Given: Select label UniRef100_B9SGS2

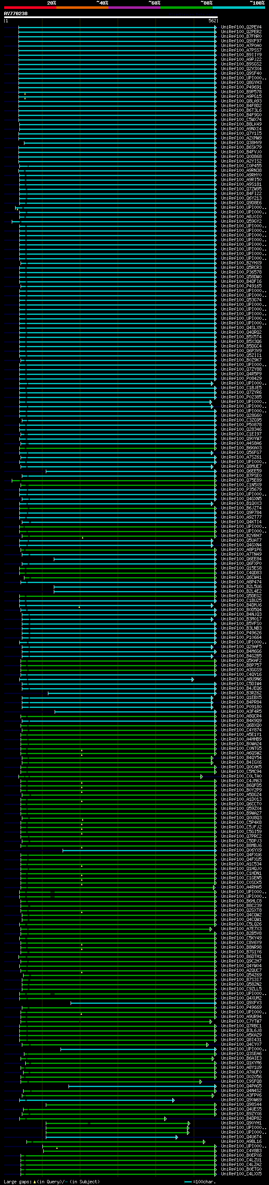Looking at the screenshot, I should 241,64.
